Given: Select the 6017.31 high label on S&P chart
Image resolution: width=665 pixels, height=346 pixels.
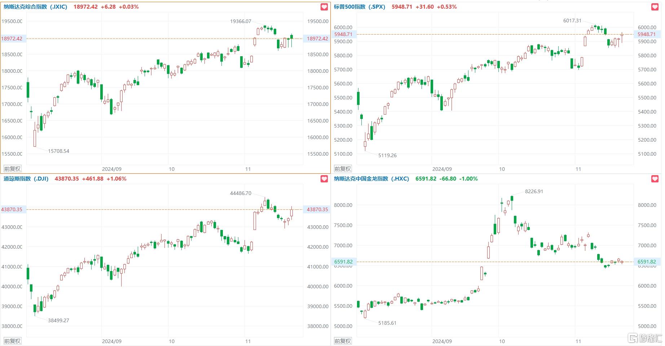Looking at the screenshot, I should click(x=572, y=21).
